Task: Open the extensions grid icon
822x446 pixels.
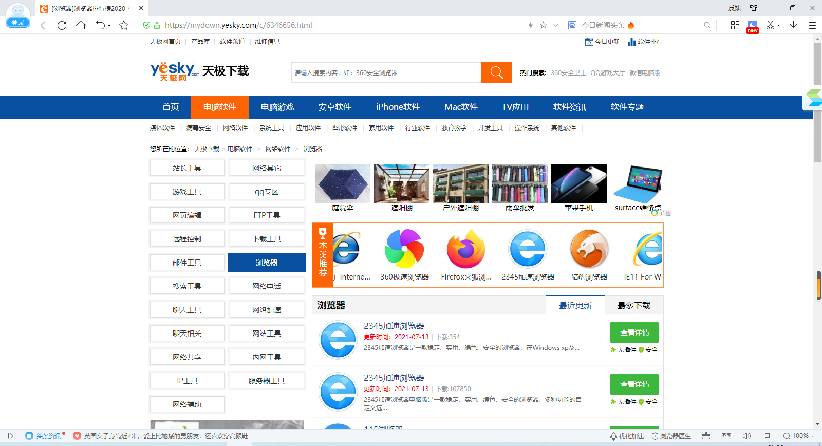Action: pos(735,25)
